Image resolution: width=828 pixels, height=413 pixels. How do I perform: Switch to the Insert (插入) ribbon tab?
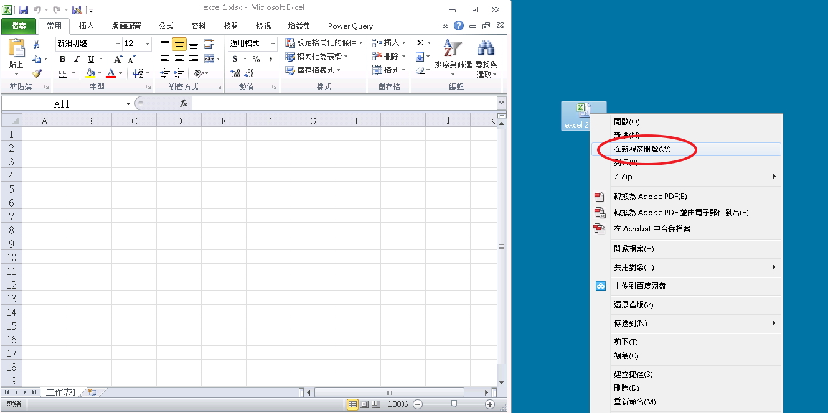87,26
